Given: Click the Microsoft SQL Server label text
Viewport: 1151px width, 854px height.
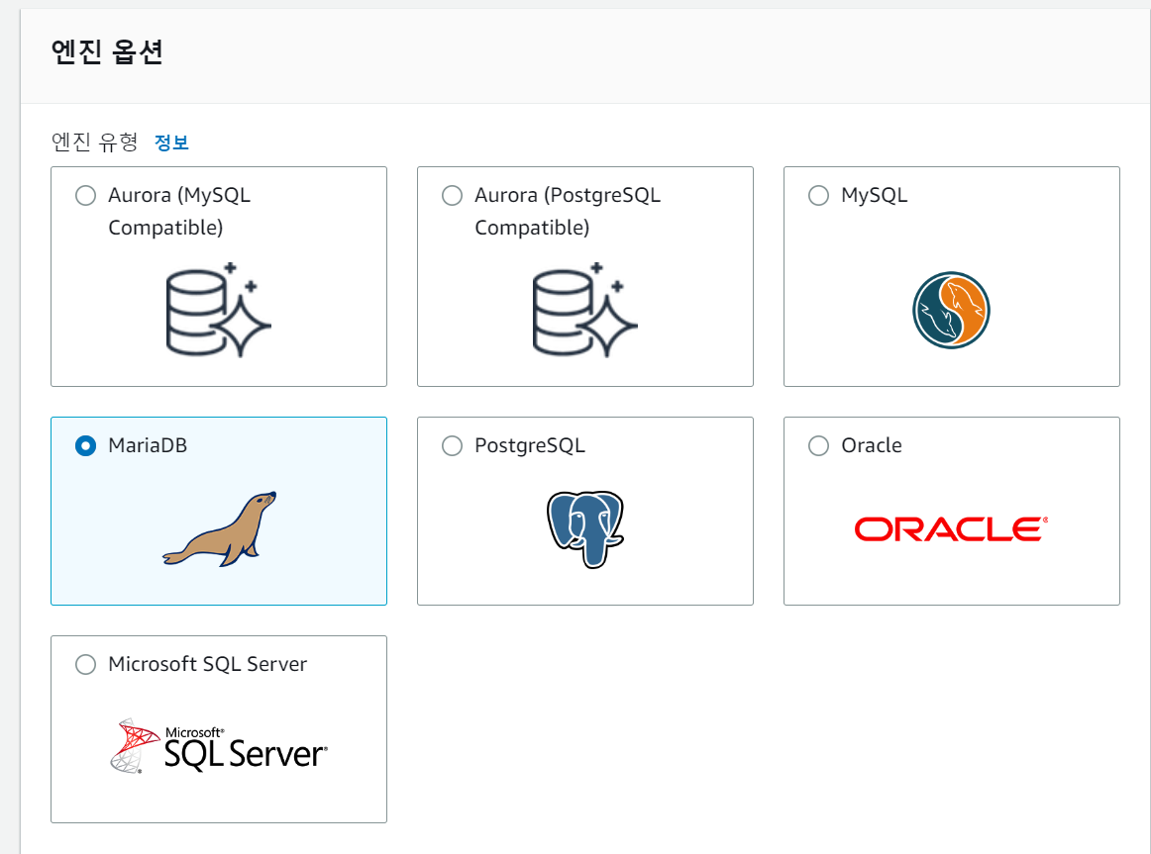Looking at the screenshot, I should (208, 664).
